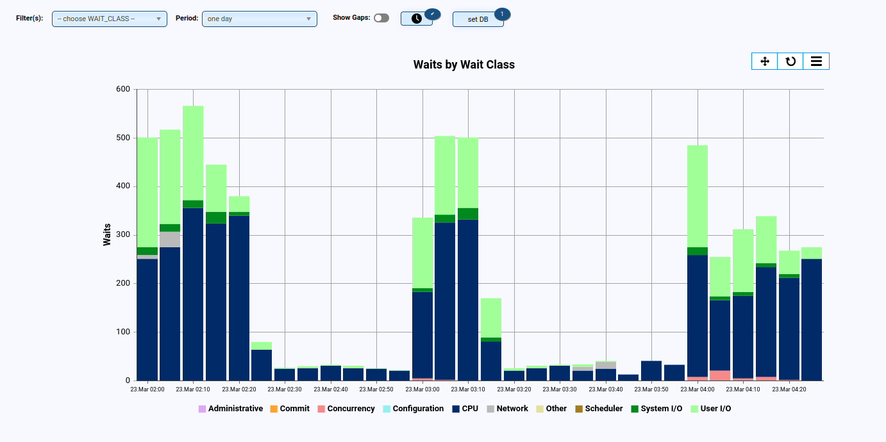Click the pan/move chart icon
The image size is (886, 442).
(764, 61)
